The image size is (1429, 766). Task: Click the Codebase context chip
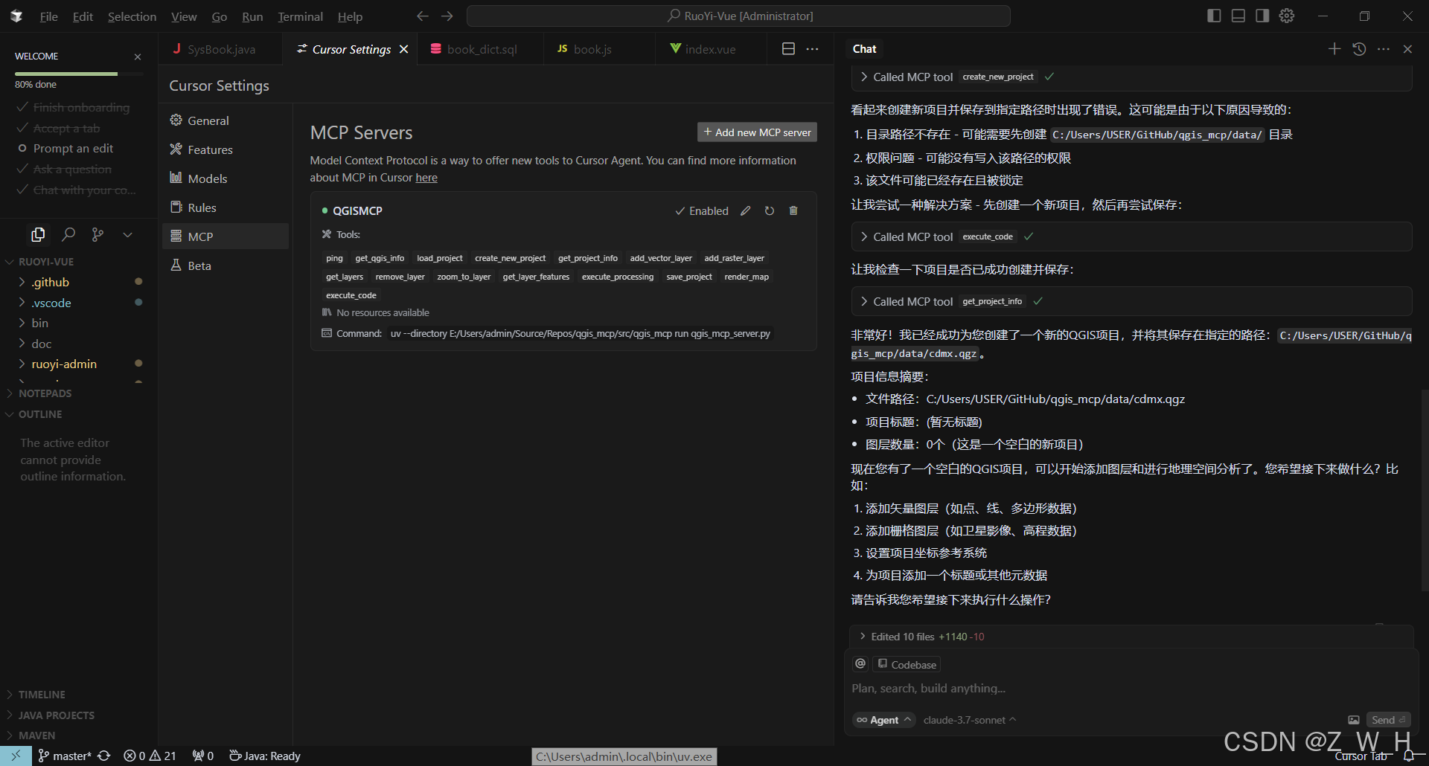[907, 664]
